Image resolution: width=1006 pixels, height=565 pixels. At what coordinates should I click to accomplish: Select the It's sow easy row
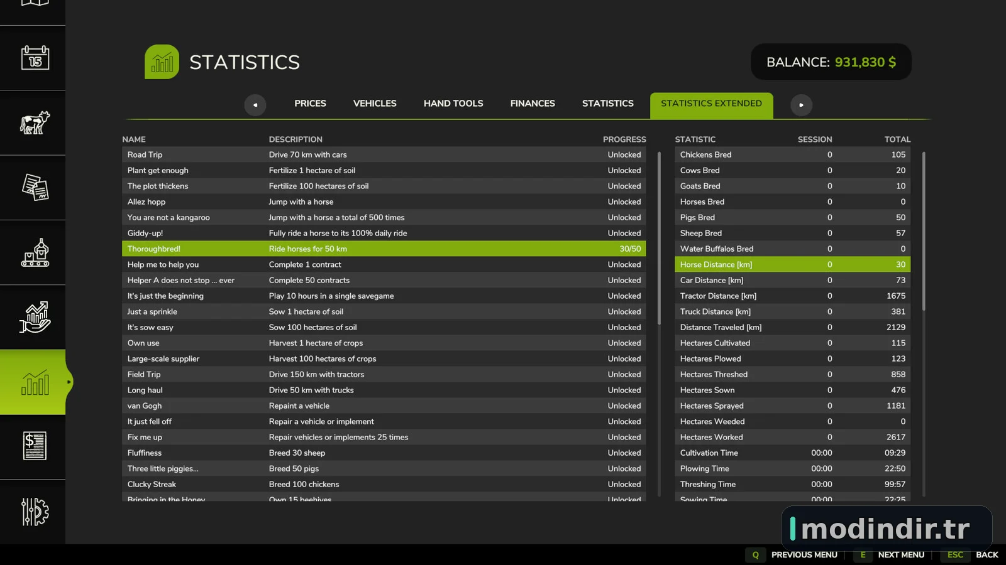point(384,327)
